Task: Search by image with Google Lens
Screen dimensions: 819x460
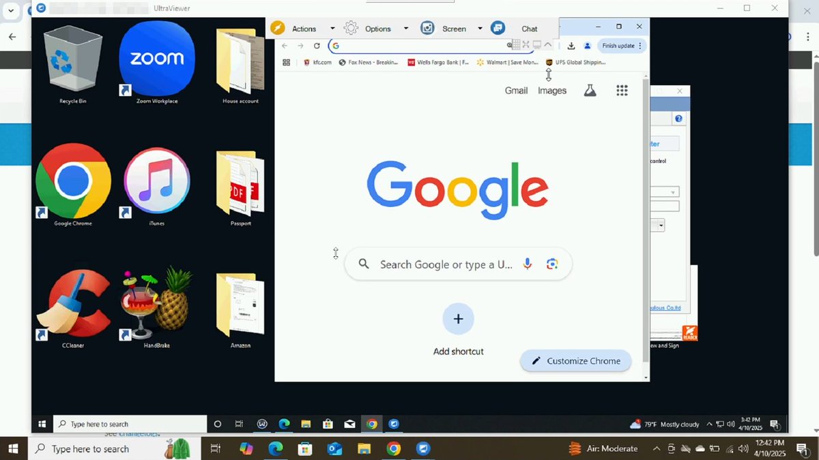Action: point(552,264)
